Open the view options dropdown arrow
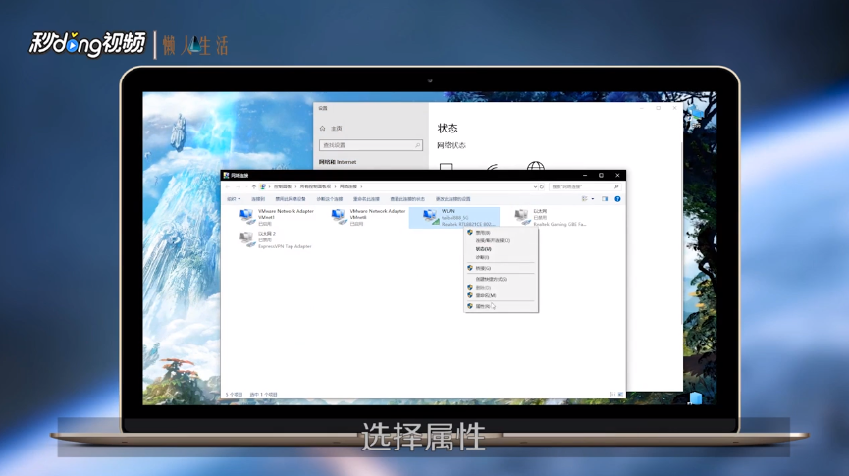 pos(593,199)
